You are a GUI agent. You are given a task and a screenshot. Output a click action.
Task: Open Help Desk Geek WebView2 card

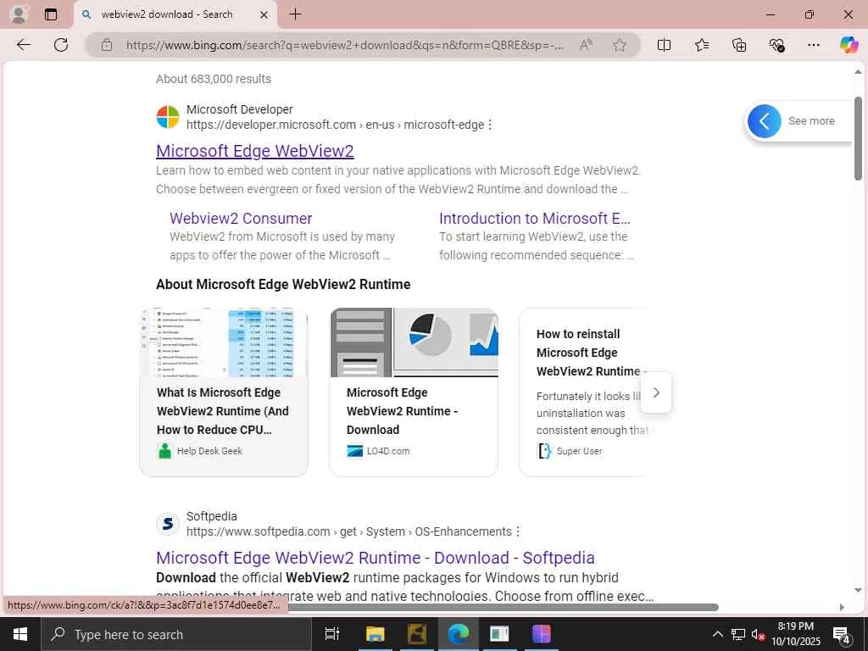224,392
